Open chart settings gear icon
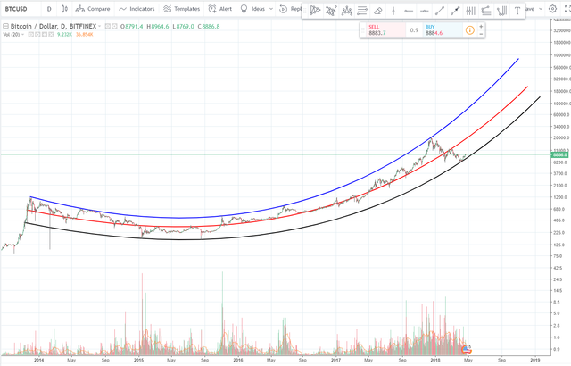Viewport: 571px width, 366px height. 552,9
